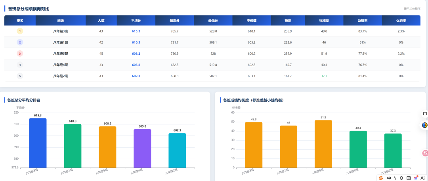The width and height of the screenshot is (428, 181).
Task: Click the range value 252.9 cell
Action: pos(288,53)
